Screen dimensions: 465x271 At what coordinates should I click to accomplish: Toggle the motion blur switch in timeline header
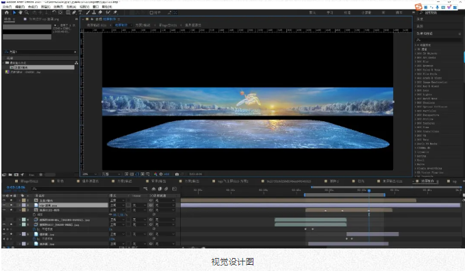(166, 189)
